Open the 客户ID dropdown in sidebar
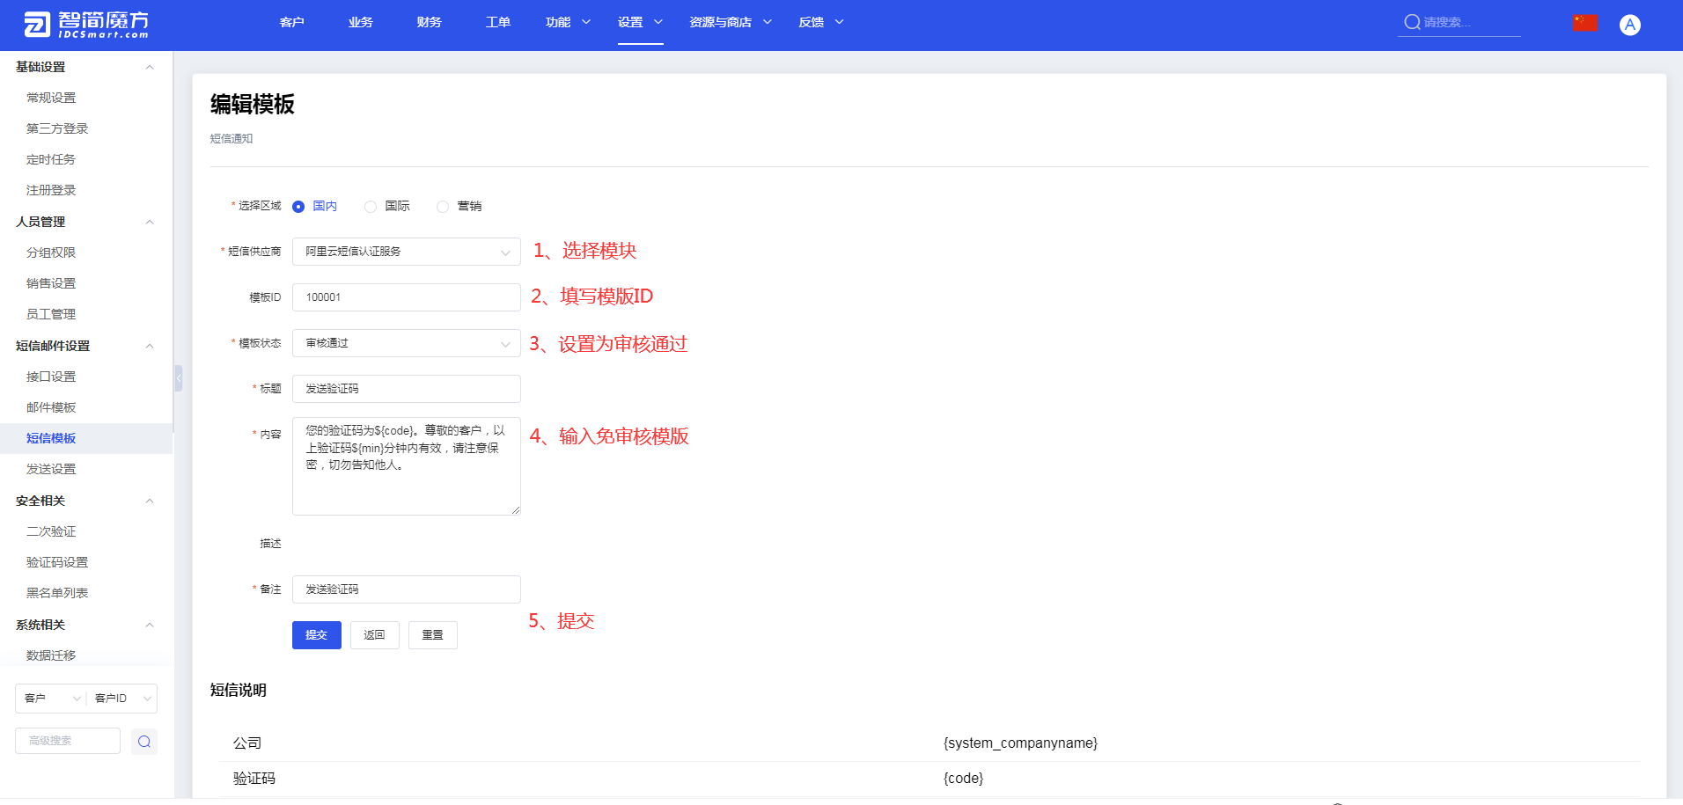This screenshot has height=805, width=1683. pos(122,699)
